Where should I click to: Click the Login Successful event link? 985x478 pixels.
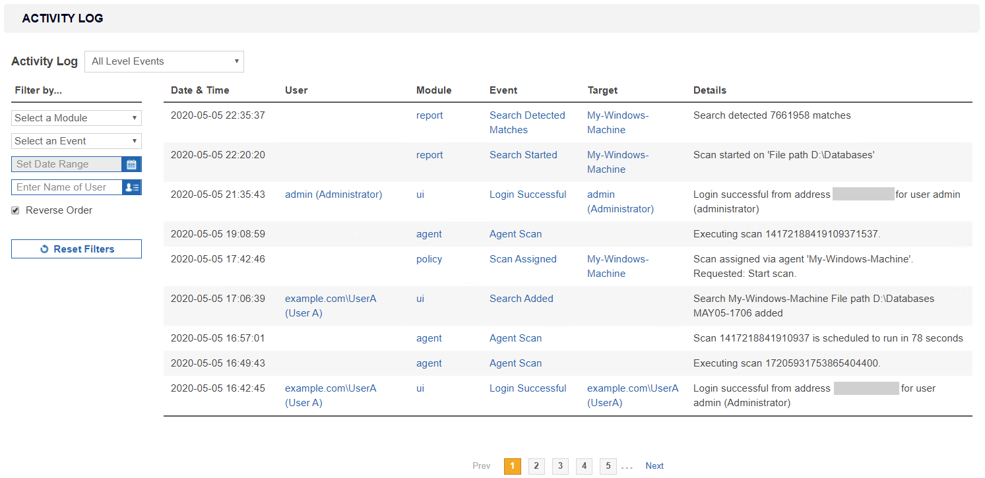(x=528, y=194)
